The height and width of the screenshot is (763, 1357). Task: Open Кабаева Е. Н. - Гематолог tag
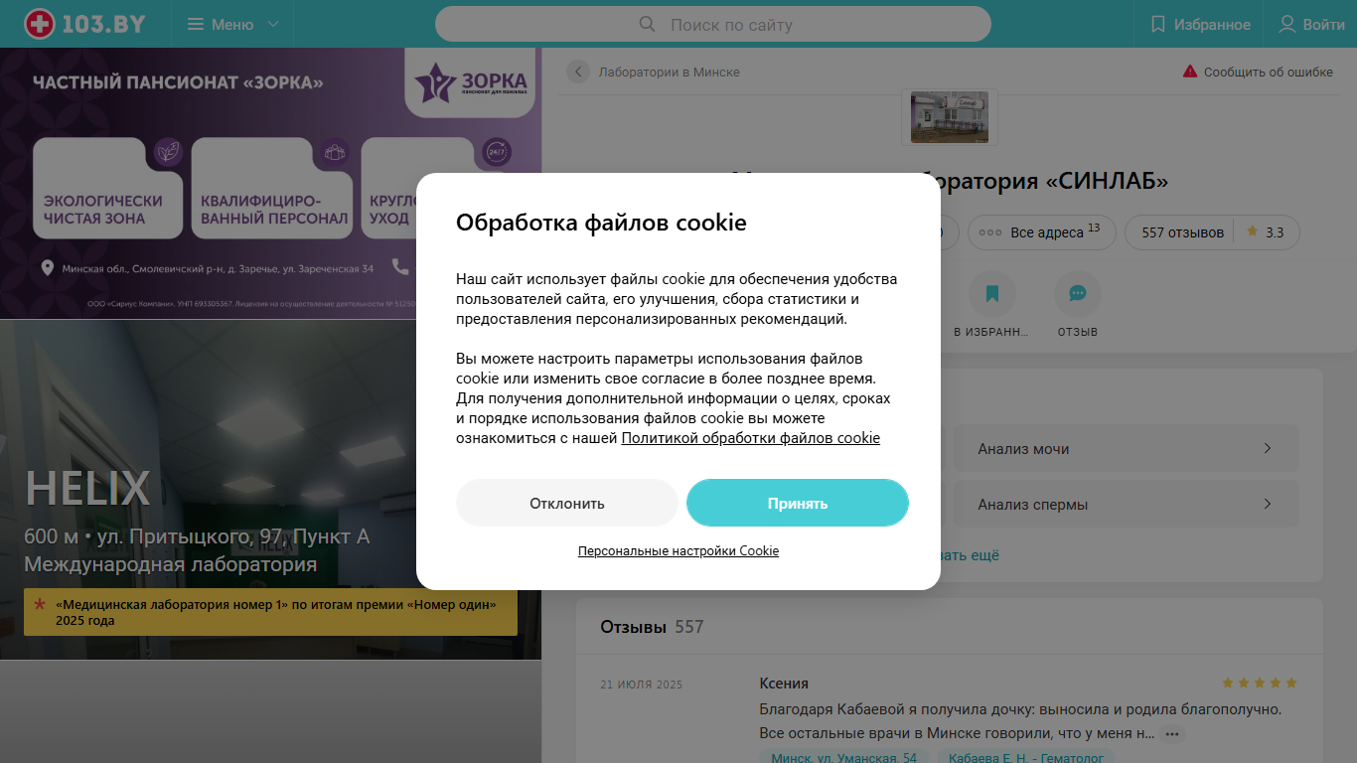(x=1026, y=758)
